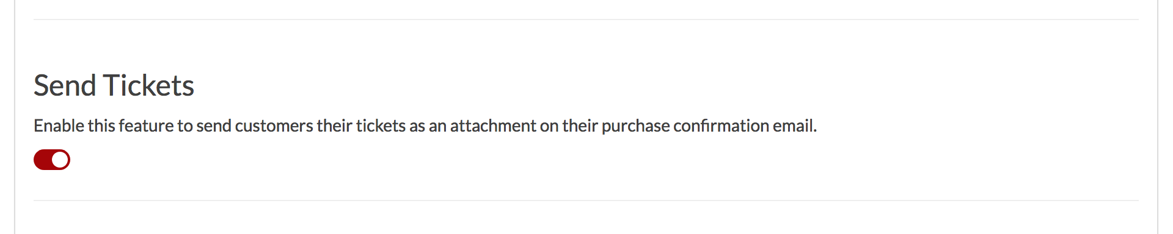Click the phrase 'purchase confirmation email'
Screen dimensions: 1173x234
click(709, 126)
